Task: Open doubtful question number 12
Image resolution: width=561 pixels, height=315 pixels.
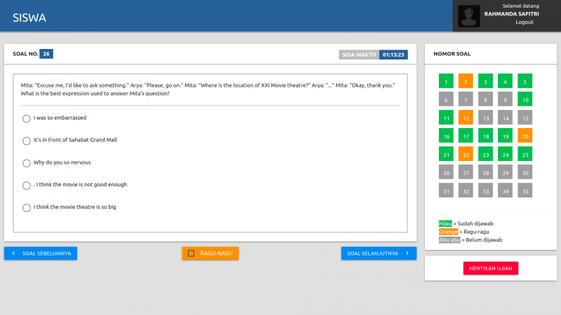Action: pos(466,118)
